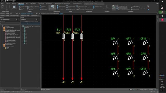
Task: Click the Обрезать tool
Action: pos(30,10)
